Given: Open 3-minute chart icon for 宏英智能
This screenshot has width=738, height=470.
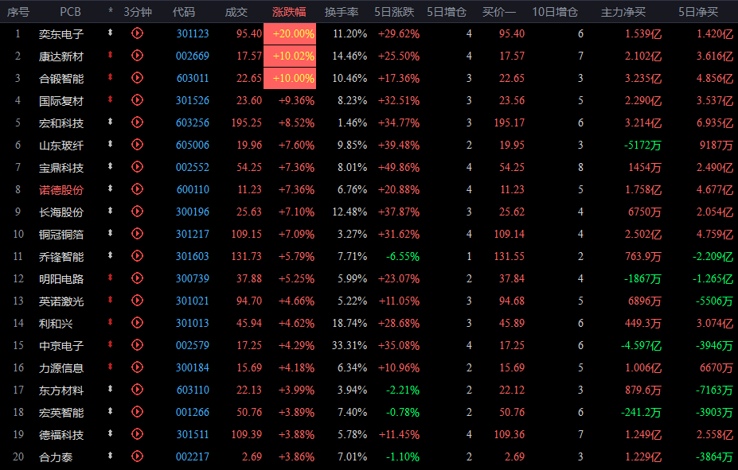Looking at the screenshot, I should click(137, 412).
